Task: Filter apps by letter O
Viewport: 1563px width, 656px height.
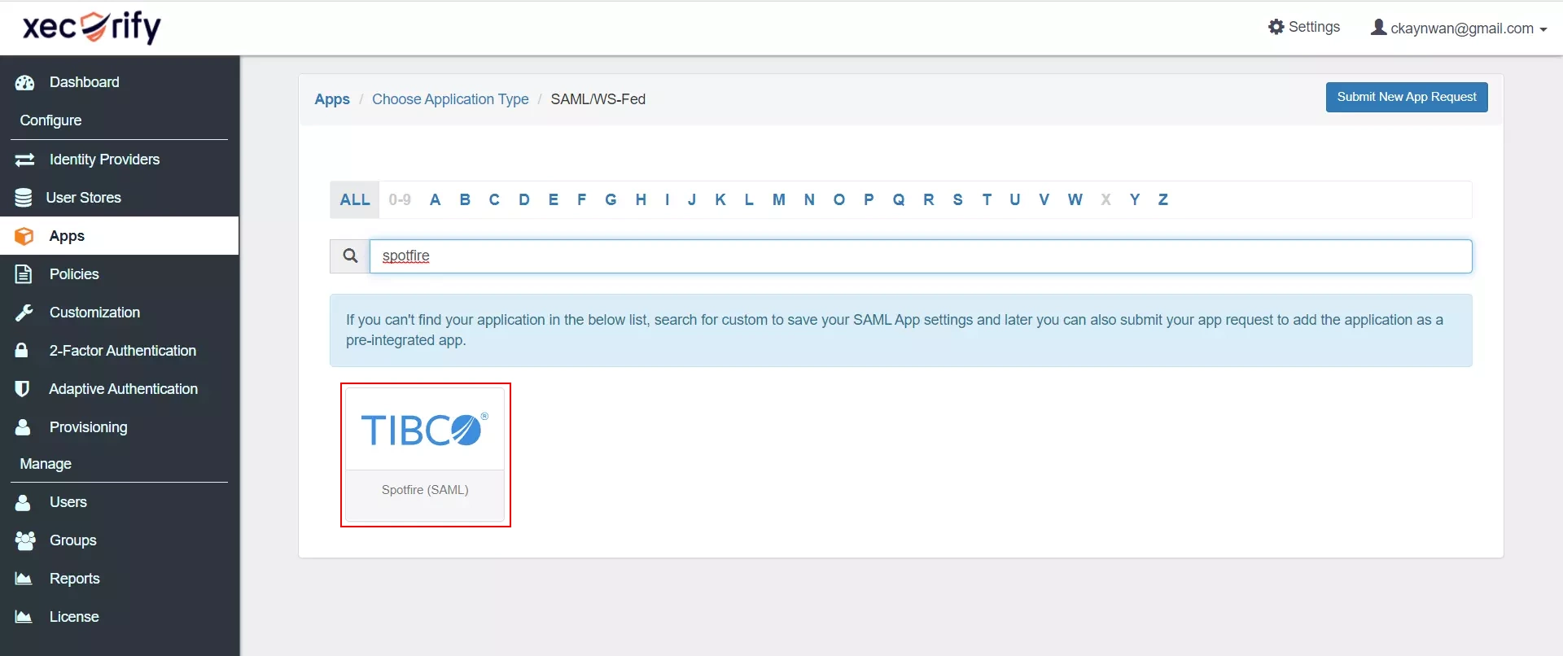Action: click(839, 200)
